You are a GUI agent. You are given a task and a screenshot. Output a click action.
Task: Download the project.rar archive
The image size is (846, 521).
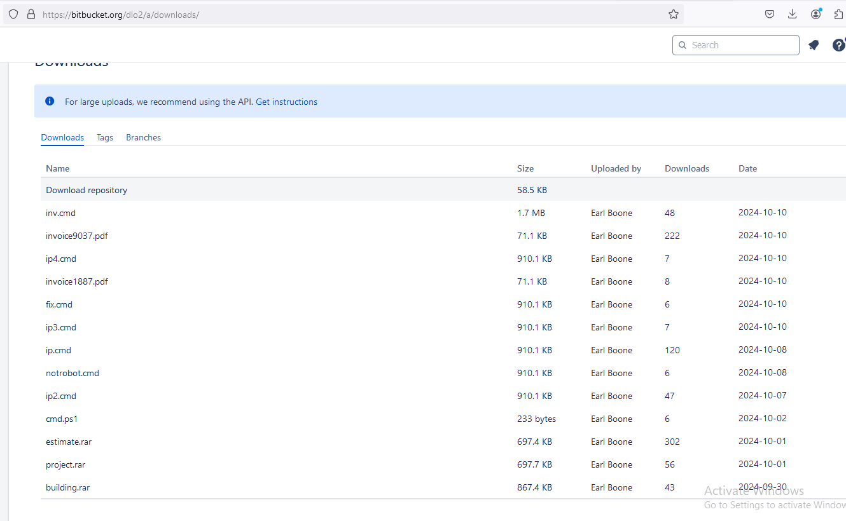click(66, 464)
